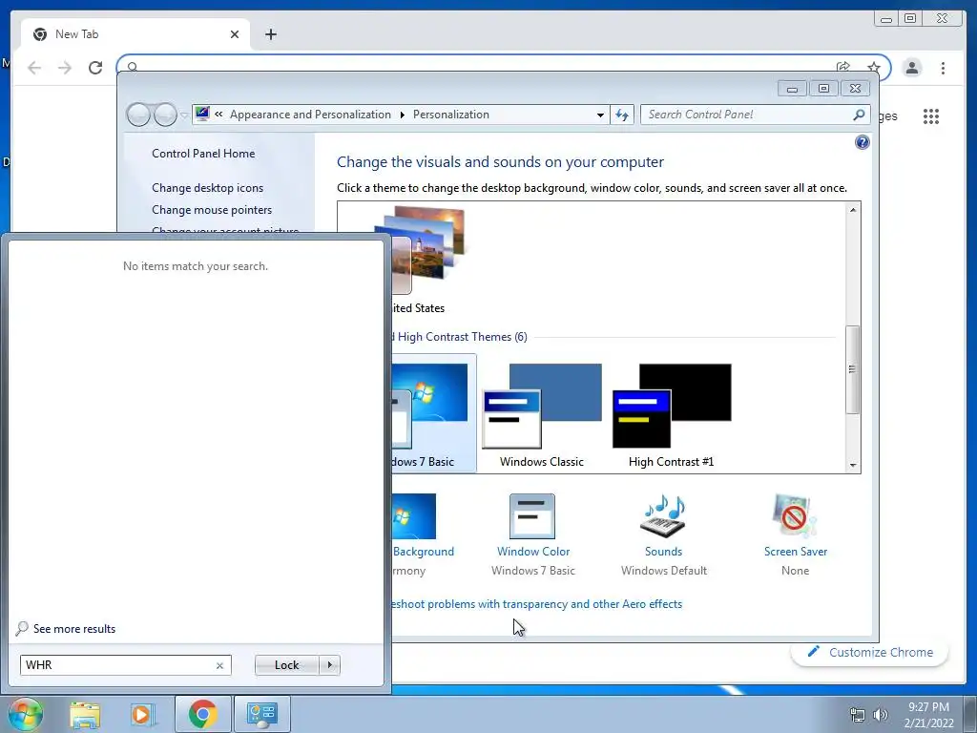Select the New Tab tab in Chrome

135,34
